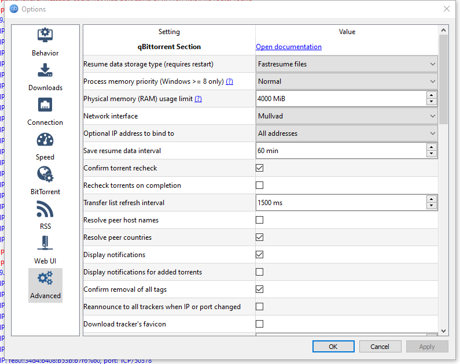This screenshot has width=460, height=364.
Task: Toggle Resolve peer countries checkbox
Action: click(259, 237)
